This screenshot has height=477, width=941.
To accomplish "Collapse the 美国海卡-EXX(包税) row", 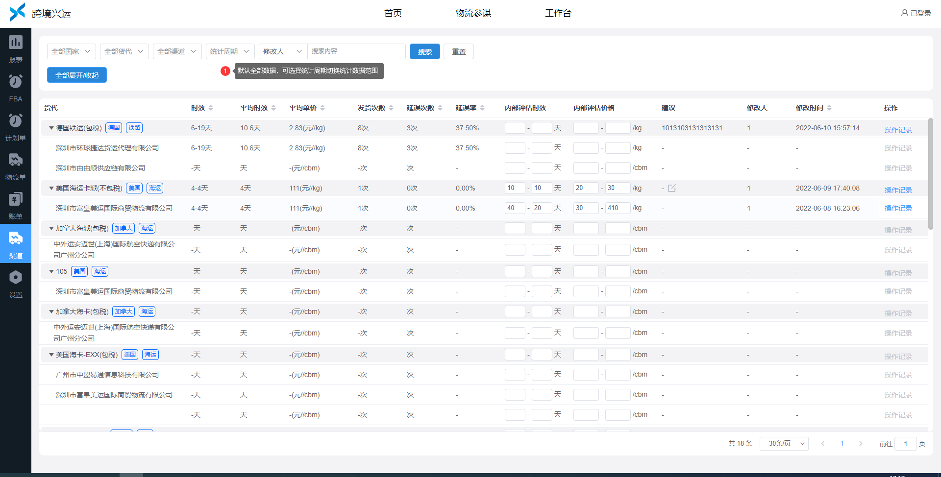I will [x=51, y=355].
